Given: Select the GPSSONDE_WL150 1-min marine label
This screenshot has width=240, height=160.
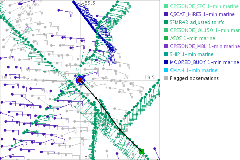Looking at the screenshot, I should (x=204, y=30).
